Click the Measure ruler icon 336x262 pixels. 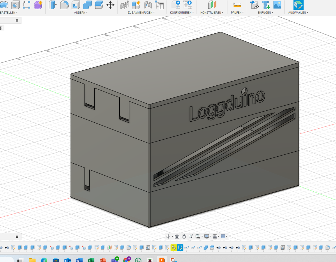click(237, 4)
